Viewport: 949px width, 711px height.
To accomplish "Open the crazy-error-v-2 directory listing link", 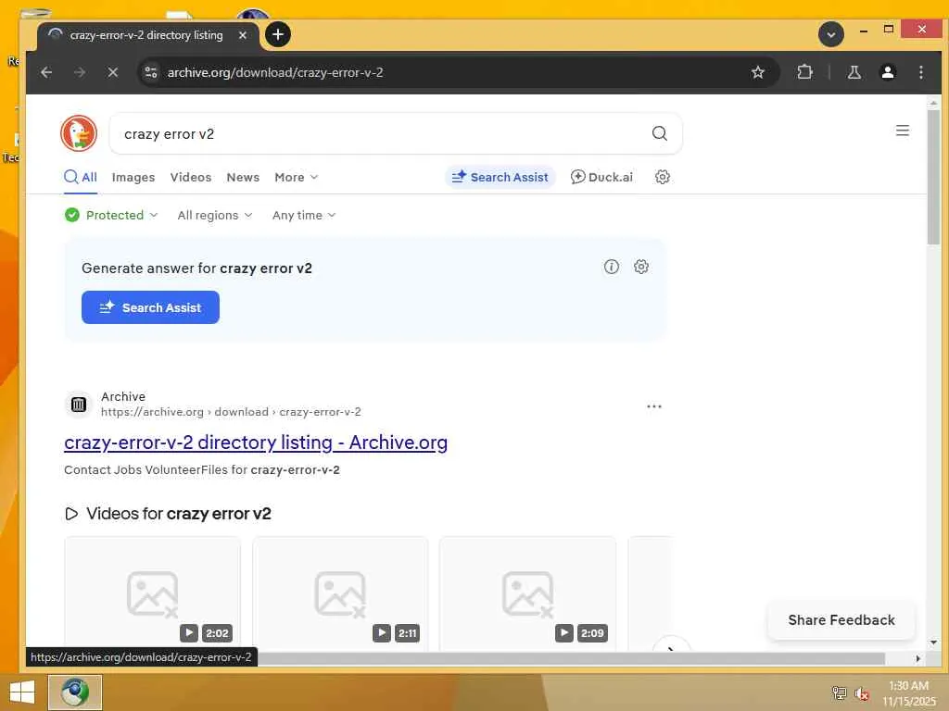I will 256,443.
